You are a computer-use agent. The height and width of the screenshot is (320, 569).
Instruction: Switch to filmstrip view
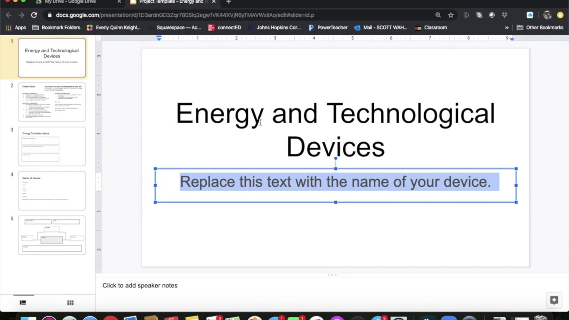pyautogui.click(x=23, y=303)
